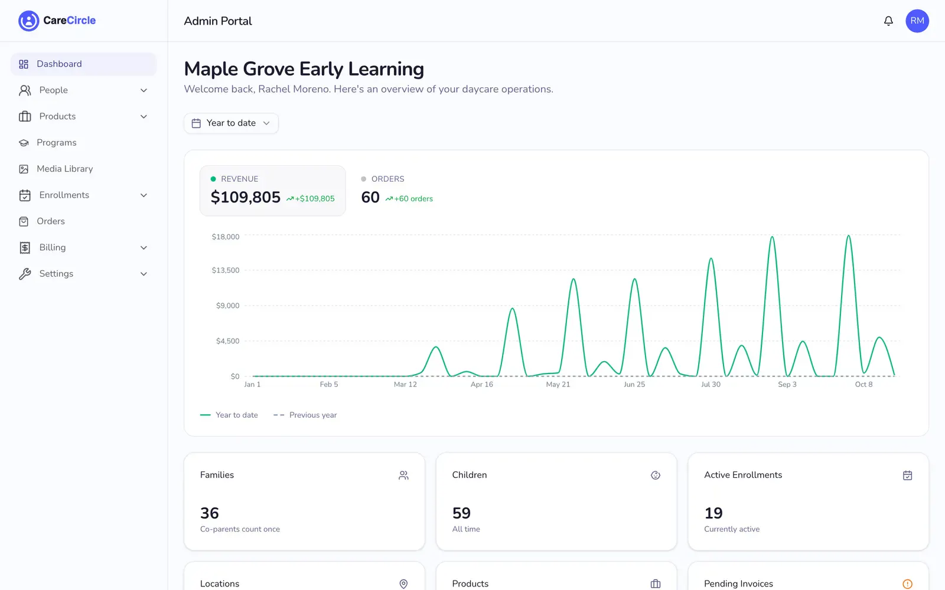Viewport: 945px width, 590px height.
Task: Click the CareCircle brand name
Action: [69, 21]
